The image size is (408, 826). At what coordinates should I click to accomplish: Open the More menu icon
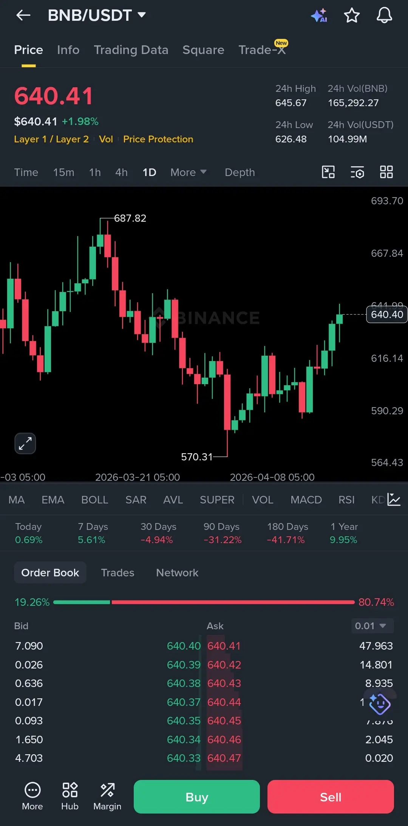32,796
